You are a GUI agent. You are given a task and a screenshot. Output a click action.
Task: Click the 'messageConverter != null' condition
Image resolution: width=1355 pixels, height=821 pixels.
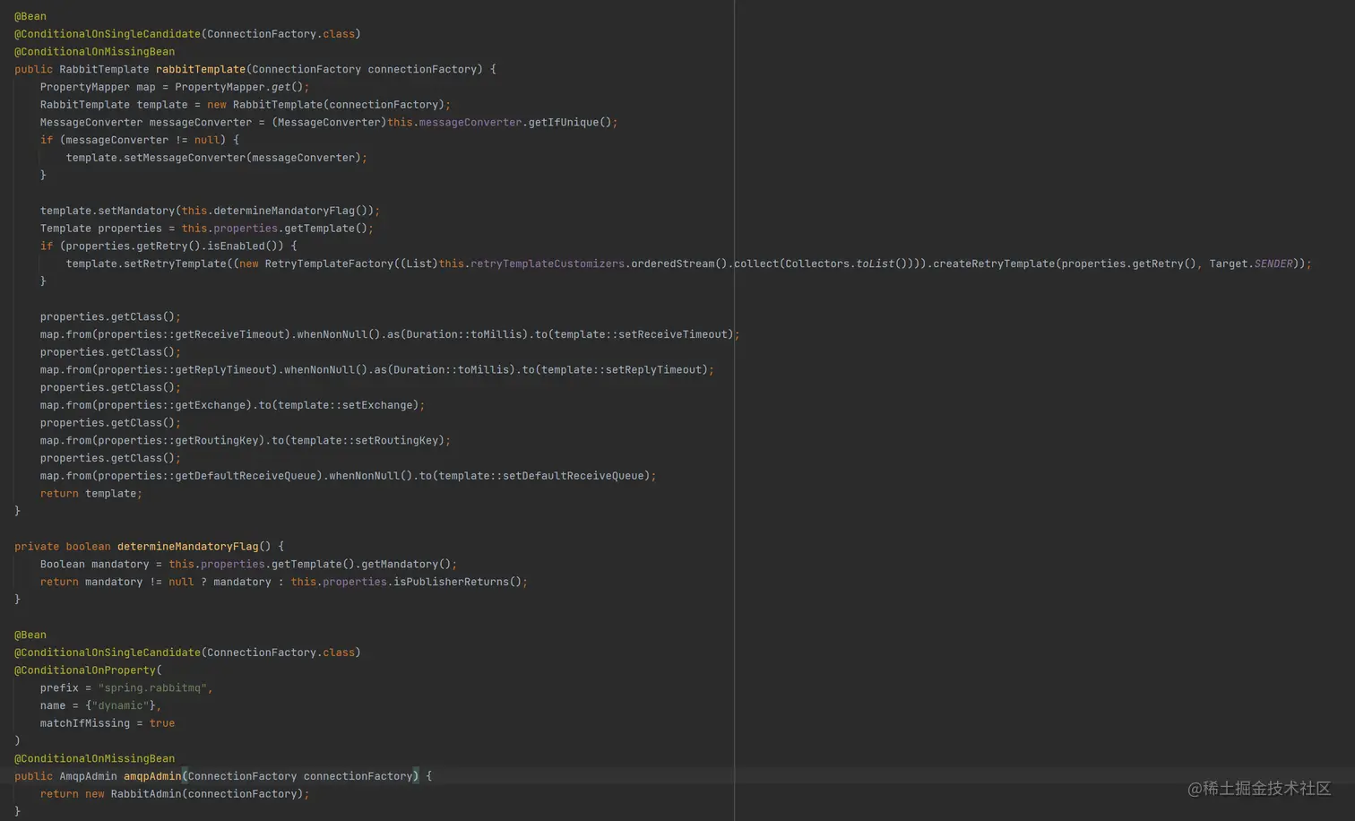point(142,140)
